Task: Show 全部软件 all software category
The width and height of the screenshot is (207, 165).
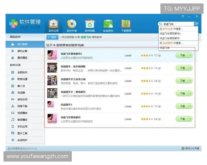Action: pos(25,73)
